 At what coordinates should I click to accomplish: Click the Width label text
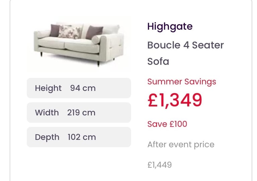click(47, 113)
